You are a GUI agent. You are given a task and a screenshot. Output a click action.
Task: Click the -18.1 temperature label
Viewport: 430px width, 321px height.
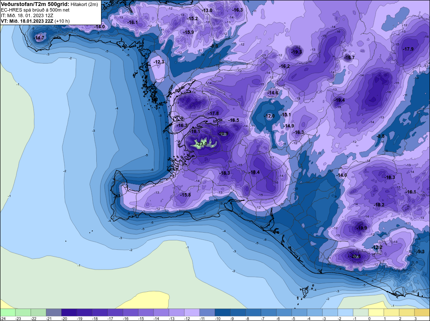195,131
